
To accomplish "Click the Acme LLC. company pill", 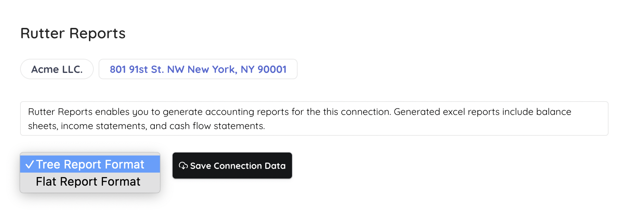I will point(57,69).
